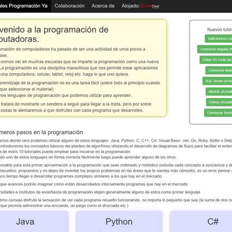Open the SQL Server tutorial button
This screenshot has height=232, width=232.
point(217,81)
